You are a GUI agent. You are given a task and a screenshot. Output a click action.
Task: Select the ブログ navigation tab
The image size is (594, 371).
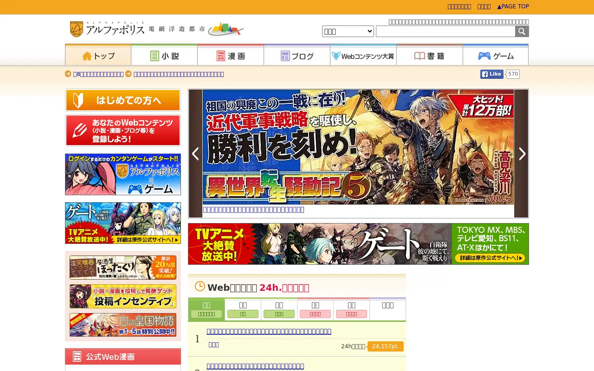point(297,55)
